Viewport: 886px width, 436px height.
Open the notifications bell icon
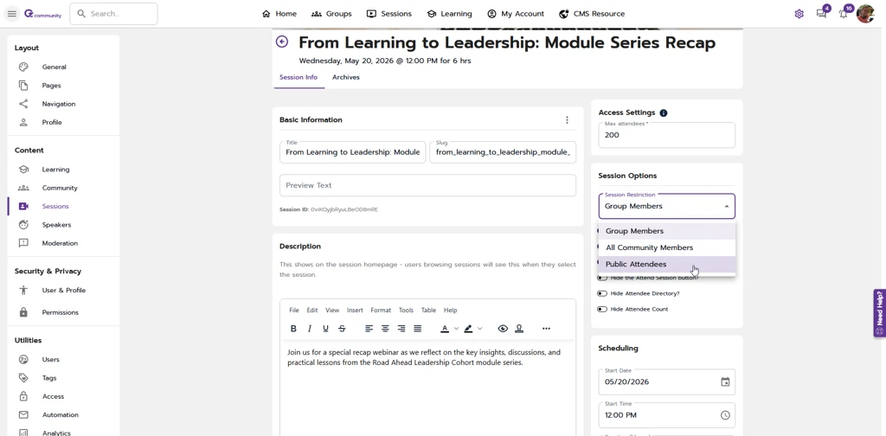pyautogui.click(x=843, y=14)
